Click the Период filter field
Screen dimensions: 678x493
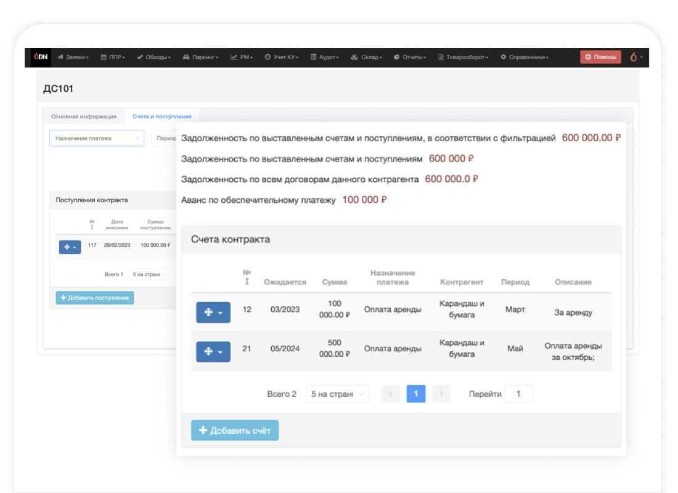[165, 139]
